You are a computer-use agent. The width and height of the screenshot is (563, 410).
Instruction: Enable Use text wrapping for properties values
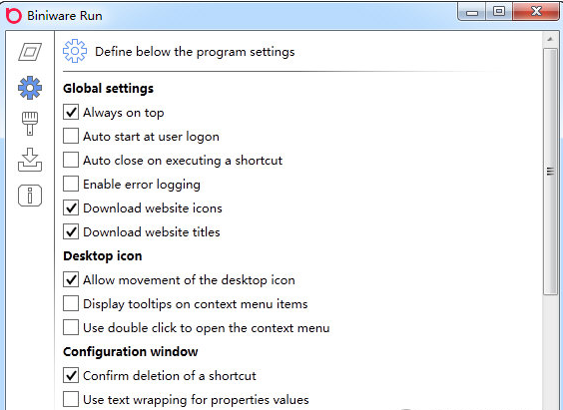71,399
